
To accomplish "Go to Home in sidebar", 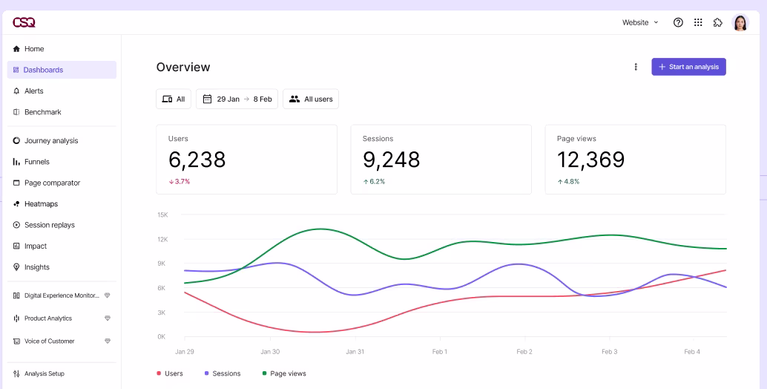I will [x=62, y=49].
